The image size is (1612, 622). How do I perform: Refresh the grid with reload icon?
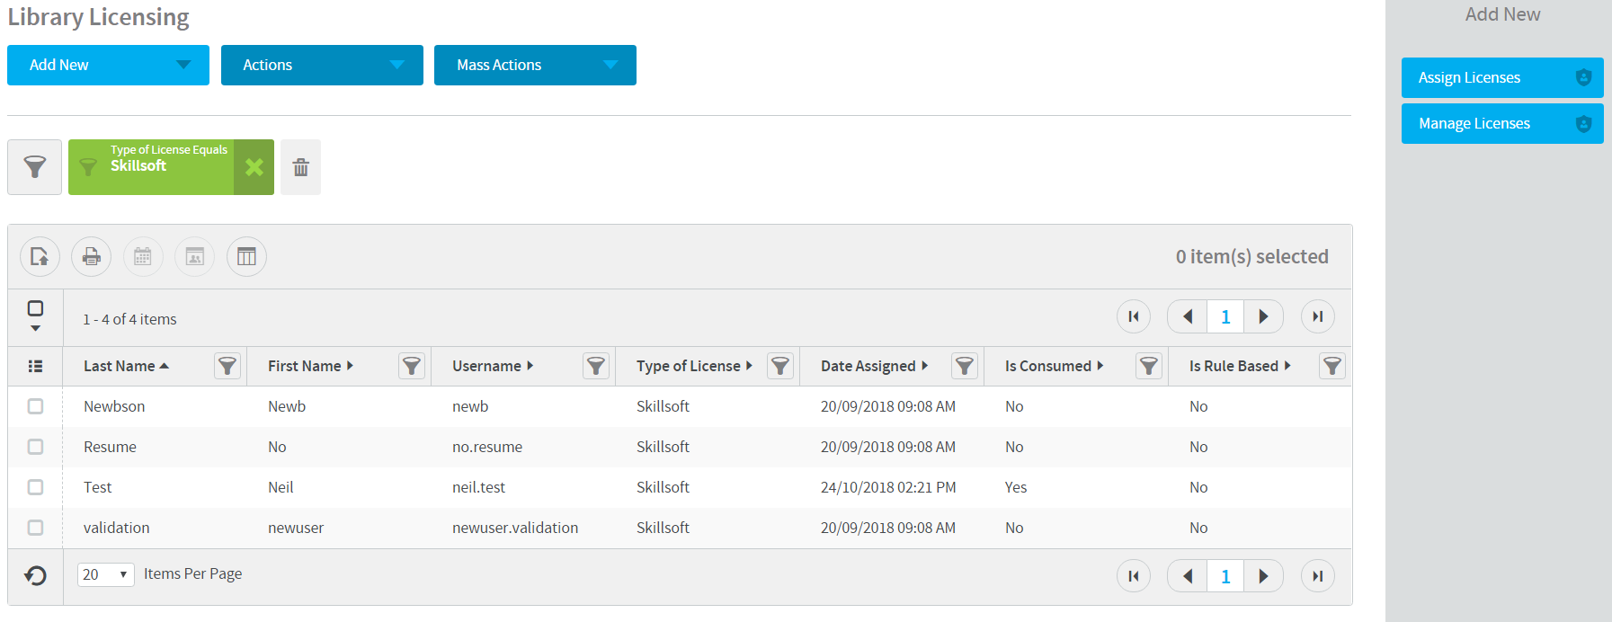click(x=36, y=575)
